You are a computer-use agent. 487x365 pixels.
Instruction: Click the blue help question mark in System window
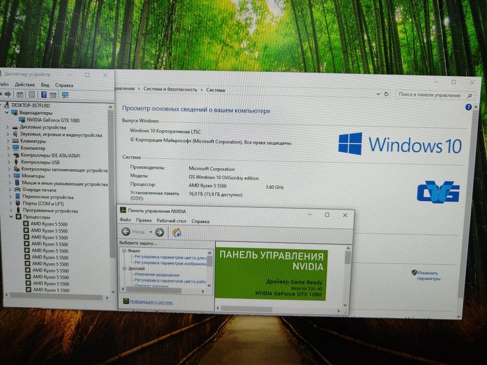(468, 107)
